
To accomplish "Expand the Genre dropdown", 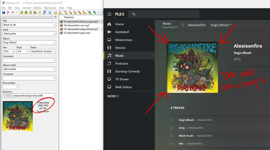I will point(54,51).
